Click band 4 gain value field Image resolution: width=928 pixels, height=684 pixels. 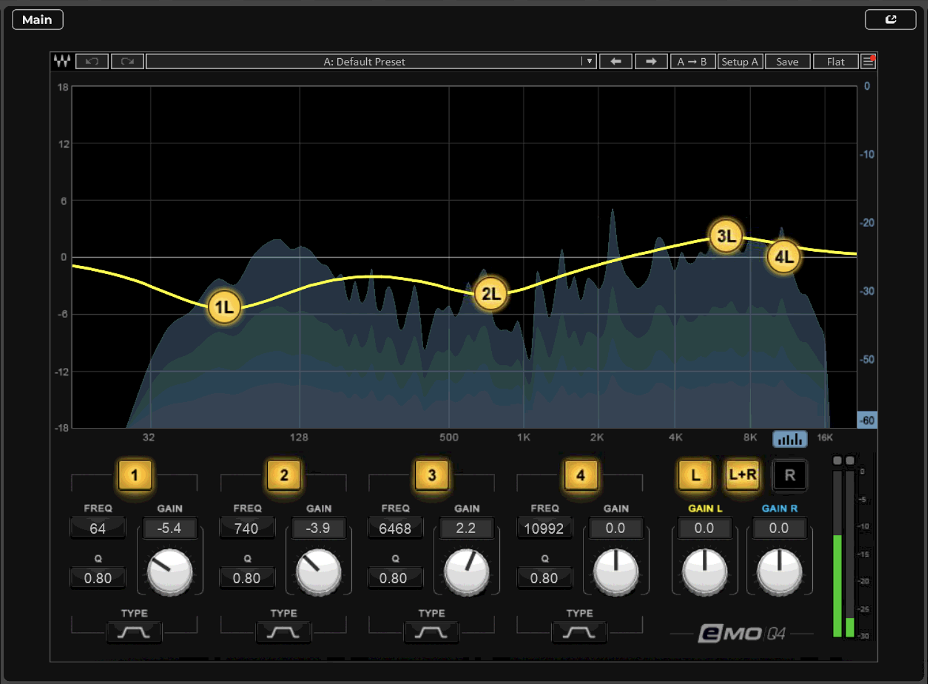click(615, 528)
